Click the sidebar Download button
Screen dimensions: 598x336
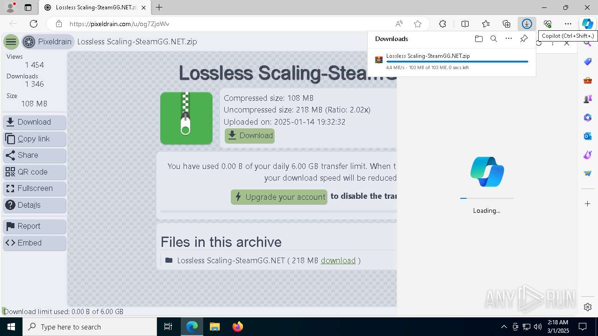pyautogui.click(x=35, y=122)
